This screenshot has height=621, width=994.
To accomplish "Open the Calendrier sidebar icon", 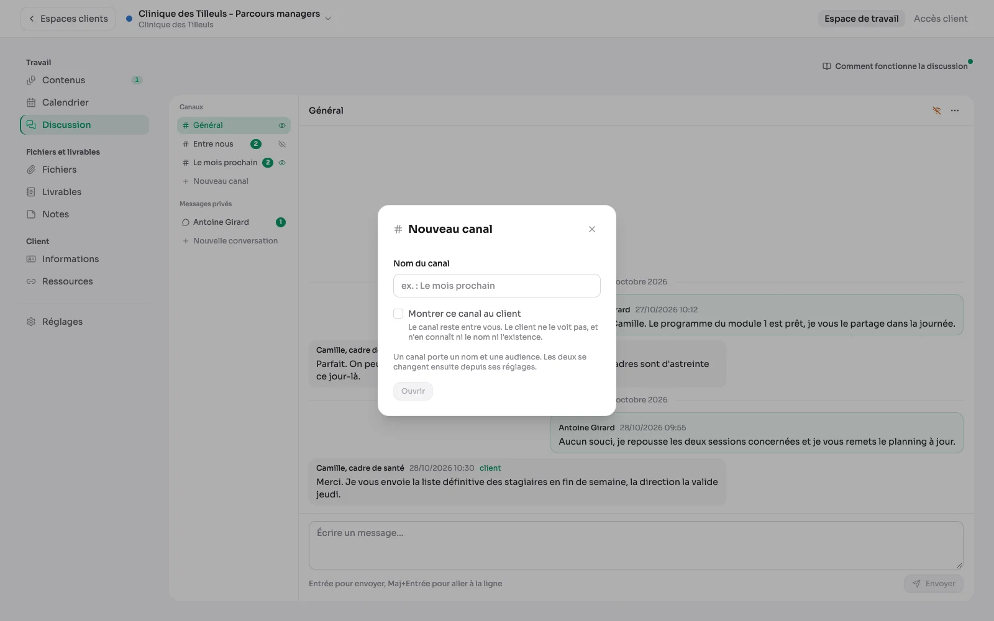I will (31, 102).
